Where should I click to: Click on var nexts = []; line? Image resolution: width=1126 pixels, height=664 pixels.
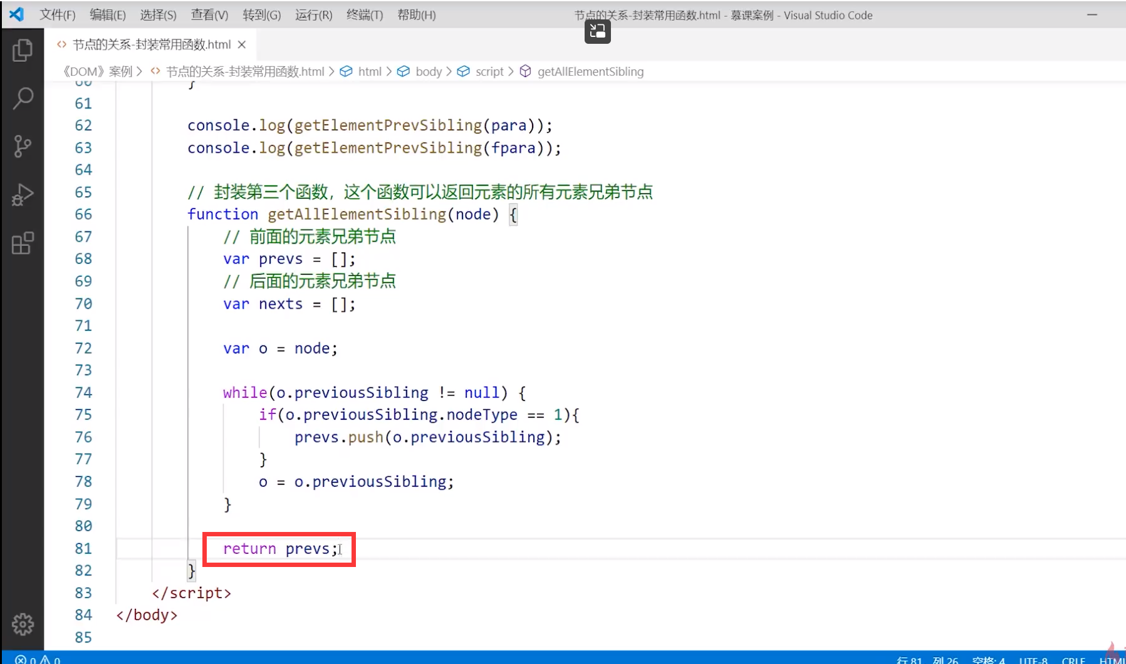289,304
